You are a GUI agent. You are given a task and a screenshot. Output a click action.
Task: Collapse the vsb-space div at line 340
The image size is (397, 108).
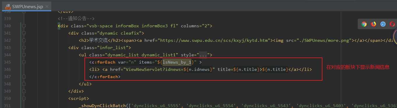pos(24,26)
